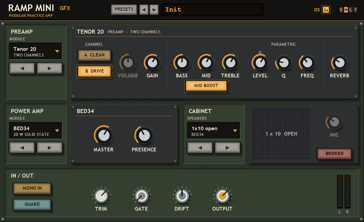Toggle the Mono In switch
Image resolution: width=364 pixels, height=222 pixels.
point(32,188)
